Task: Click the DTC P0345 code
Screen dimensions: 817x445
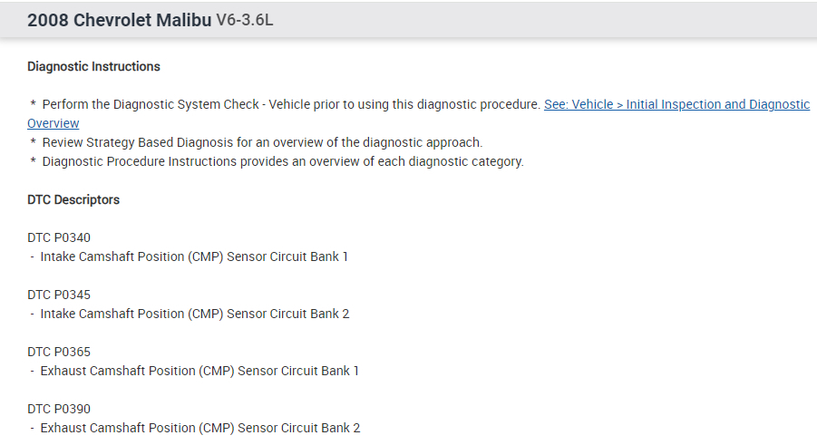Action: (59, 295)
